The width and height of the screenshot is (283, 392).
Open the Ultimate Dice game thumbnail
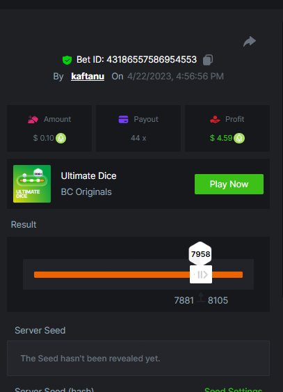tap(32, 184)
